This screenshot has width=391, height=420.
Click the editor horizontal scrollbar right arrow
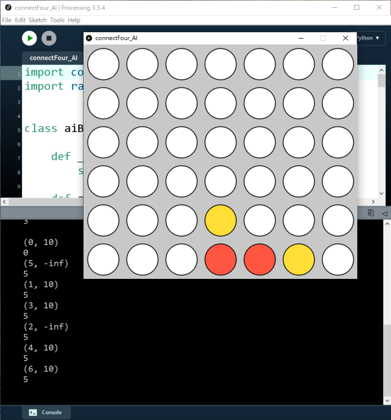pyautogui.click(x=373, y=202)
